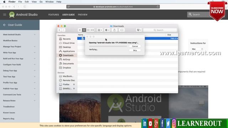Open the View menu
Screen dimensions: 228x128
(34, 2)
